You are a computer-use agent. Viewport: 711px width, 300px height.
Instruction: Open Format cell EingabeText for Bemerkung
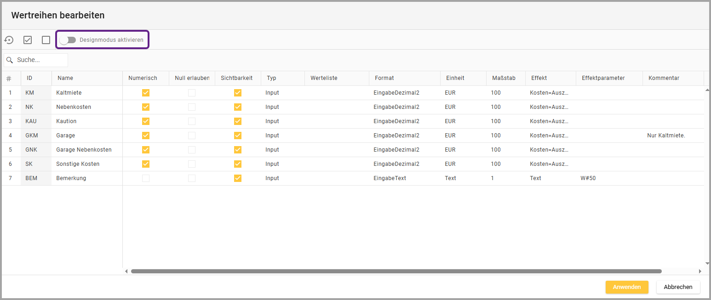click(x=404, y=178)
